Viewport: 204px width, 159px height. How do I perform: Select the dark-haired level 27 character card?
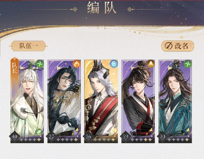64,101
